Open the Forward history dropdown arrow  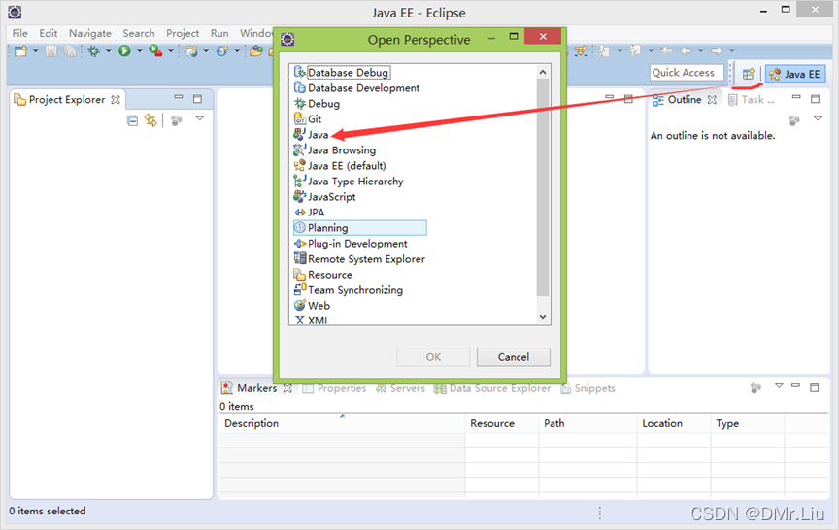tap(731, 50)
